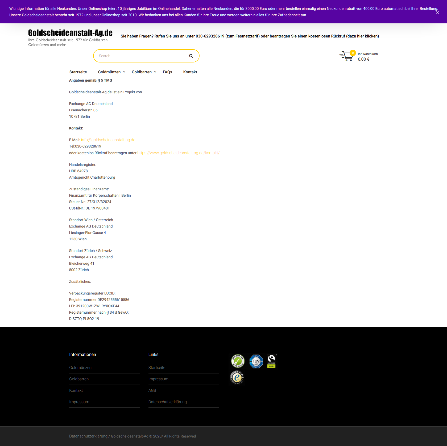This screenshot has width=447, height=446.
Task: Click the Fairtrade Gold badge
Action: tap(272, 361)
